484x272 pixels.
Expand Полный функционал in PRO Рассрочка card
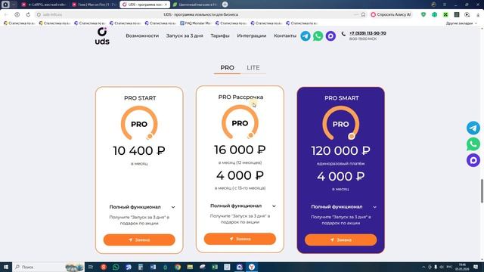[243, 206]
